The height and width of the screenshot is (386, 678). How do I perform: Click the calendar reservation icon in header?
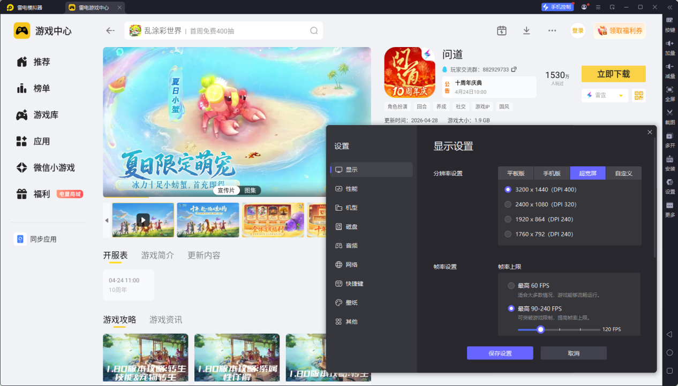(x=501, y=30)
